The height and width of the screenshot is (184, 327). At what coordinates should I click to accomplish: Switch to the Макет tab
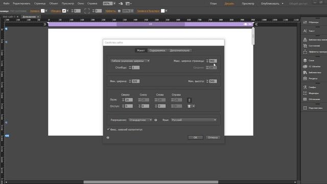(x=141, y=51)
